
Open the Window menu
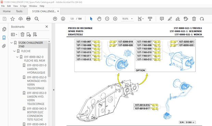click(x=33, y=6)
